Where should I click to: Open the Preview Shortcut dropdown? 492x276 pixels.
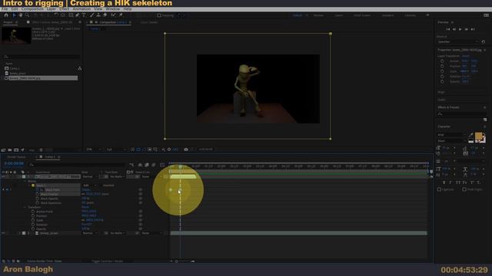458,41
